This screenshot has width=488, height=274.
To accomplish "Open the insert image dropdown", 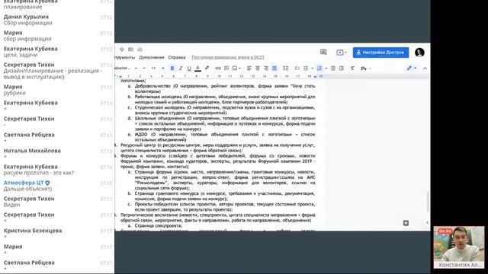I will (236, 68).
